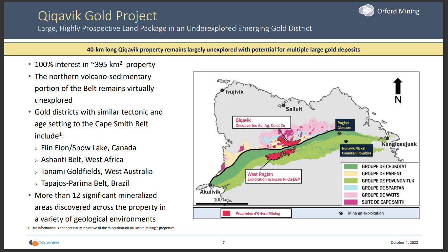Click the Ivujivik town marker dot
Image resolution: width=448 pixels, height=252 pixels.
click(222, 90)
